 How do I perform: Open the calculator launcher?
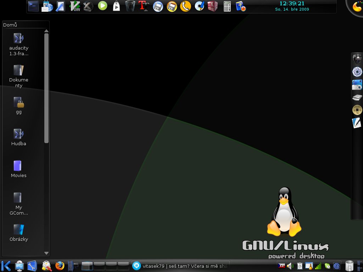click(227, 6)
